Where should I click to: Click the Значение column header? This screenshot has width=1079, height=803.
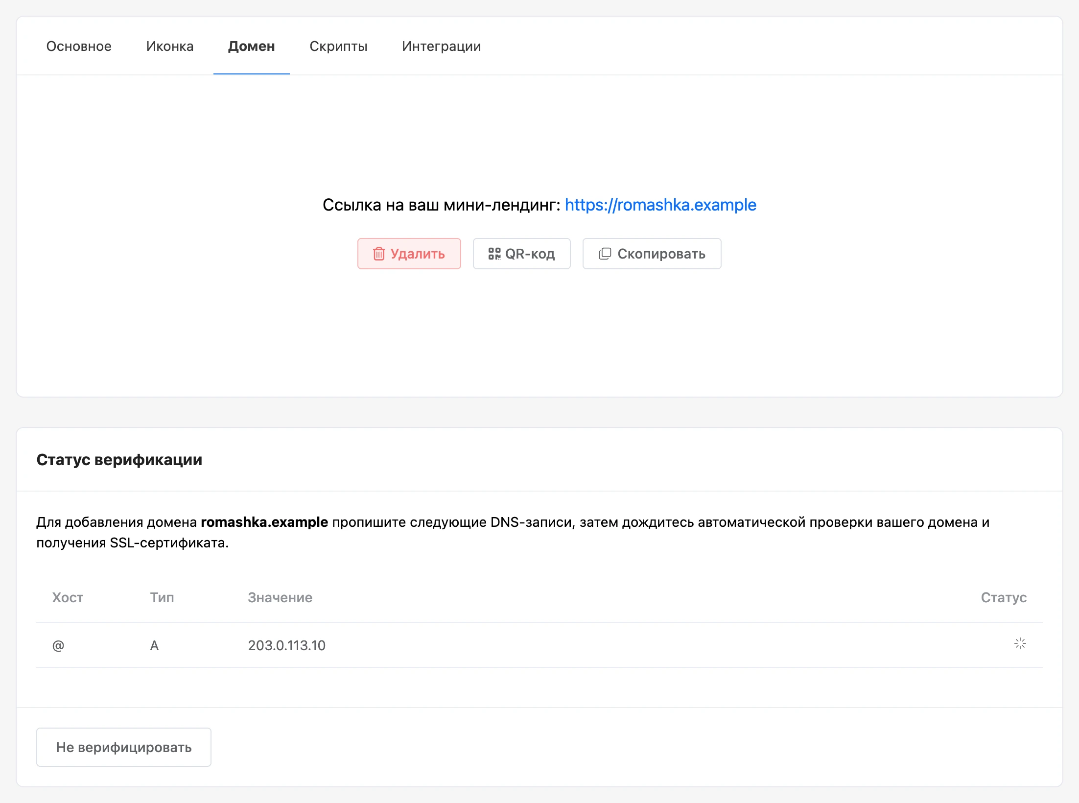(x=280, y=597)
